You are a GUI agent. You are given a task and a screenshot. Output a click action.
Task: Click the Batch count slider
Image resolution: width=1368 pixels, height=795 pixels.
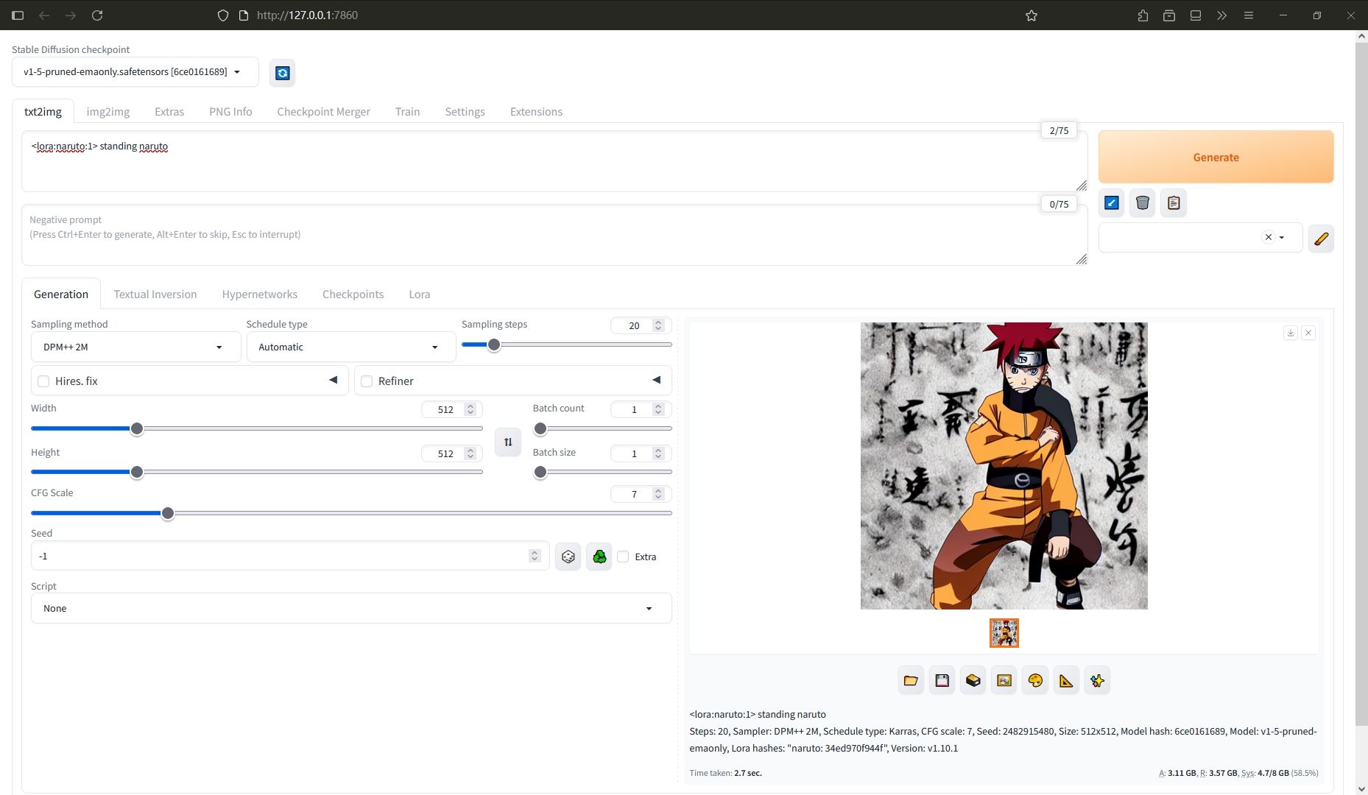point(602,428)
